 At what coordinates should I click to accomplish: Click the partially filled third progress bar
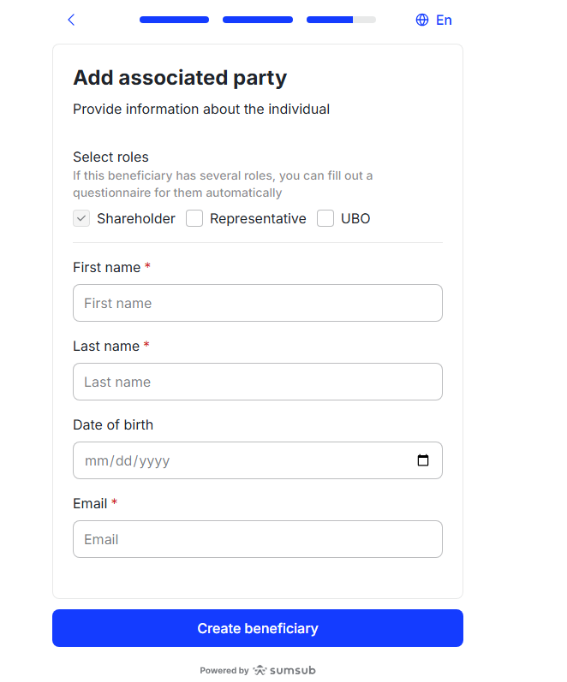tap(341, 20)
